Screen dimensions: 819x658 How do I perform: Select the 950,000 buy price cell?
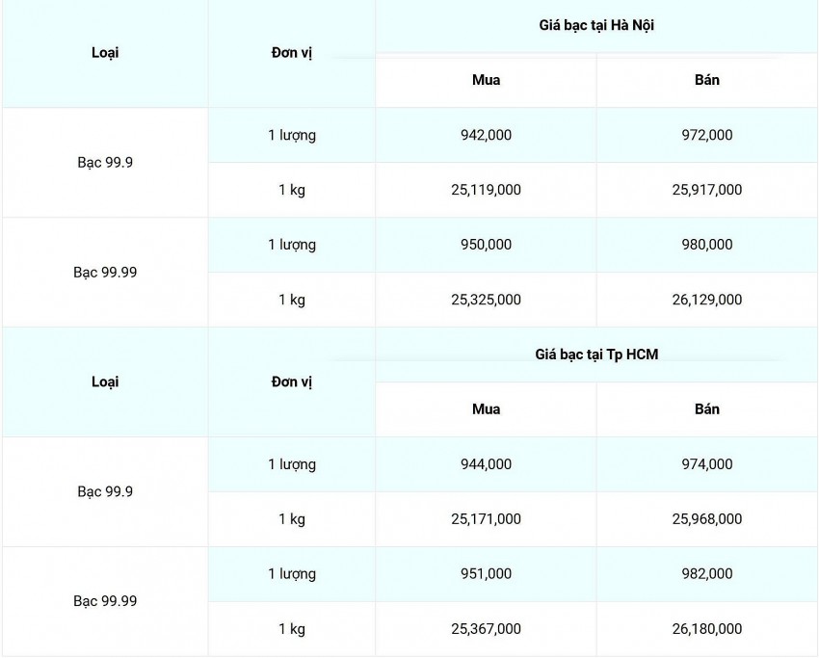(x=486, y=245)
